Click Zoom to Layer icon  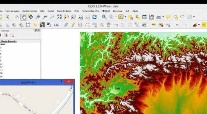pyautogui.click(x=73, y=17)
